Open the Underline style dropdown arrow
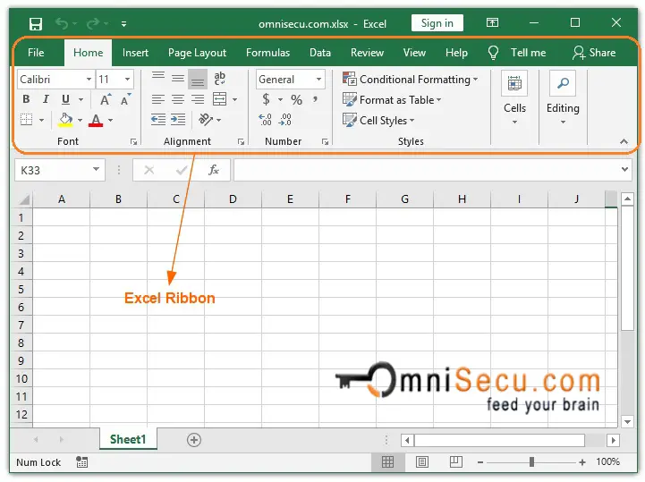Image resolution: width=645 pixels, height=482 pixels. tap(81, 99)
